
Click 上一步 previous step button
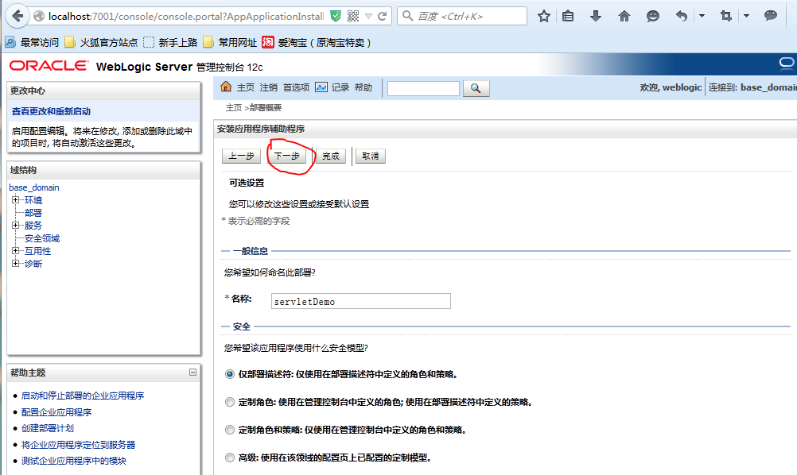click(x=242, y=156)
